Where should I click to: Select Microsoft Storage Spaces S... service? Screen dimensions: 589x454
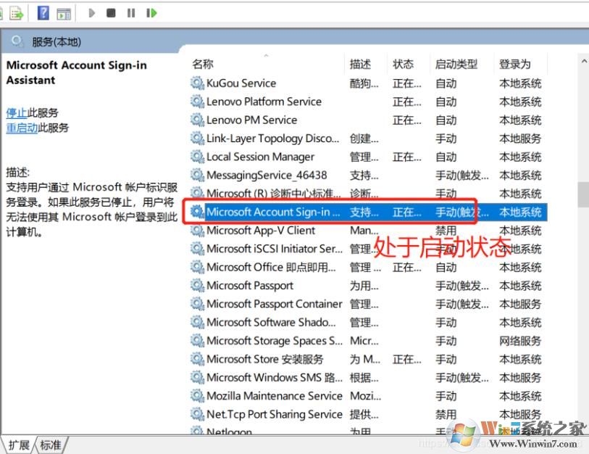275,341
